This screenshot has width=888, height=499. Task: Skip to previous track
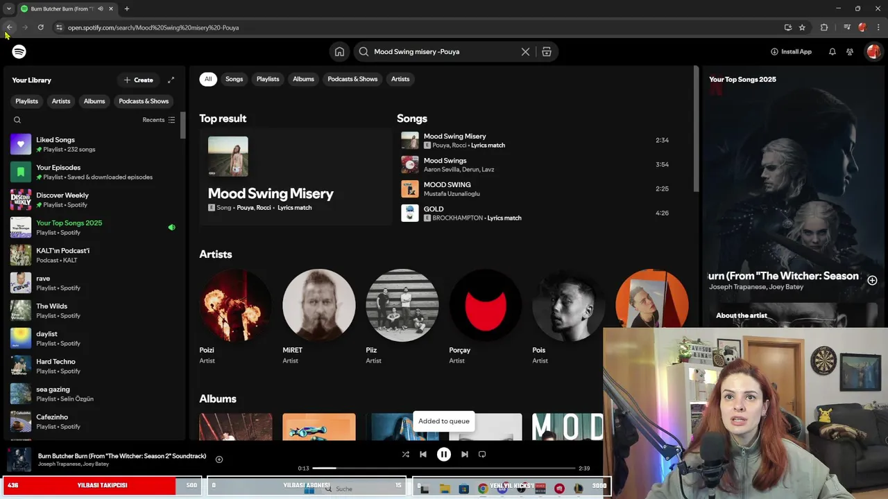pos(423,455)
